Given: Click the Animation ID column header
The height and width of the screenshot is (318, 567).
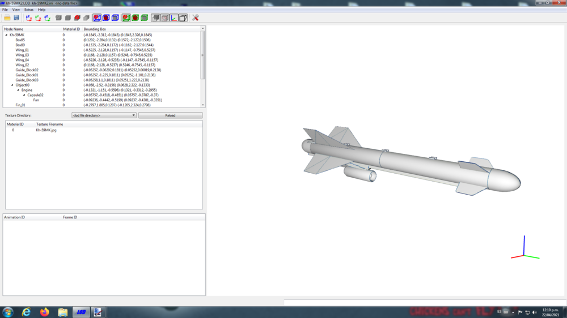Looking at the screenshot, I should point(15,217).
